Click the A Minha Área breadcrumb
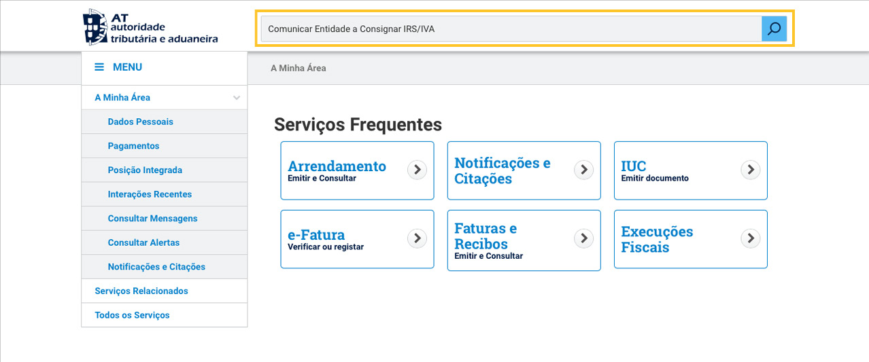Viewport: 869px width, 362px height. (298, 68)
